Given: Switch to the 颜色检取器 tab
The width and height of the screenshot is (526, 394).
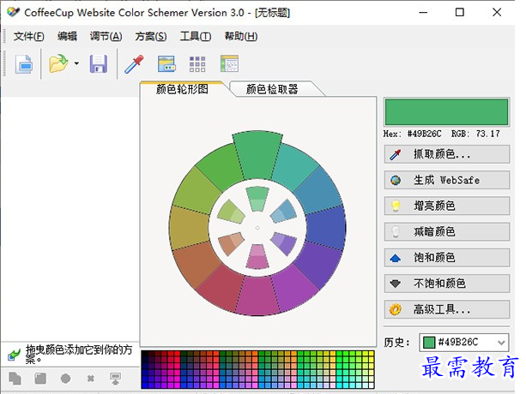Looking at the screenshot, I should click(272, 89).
